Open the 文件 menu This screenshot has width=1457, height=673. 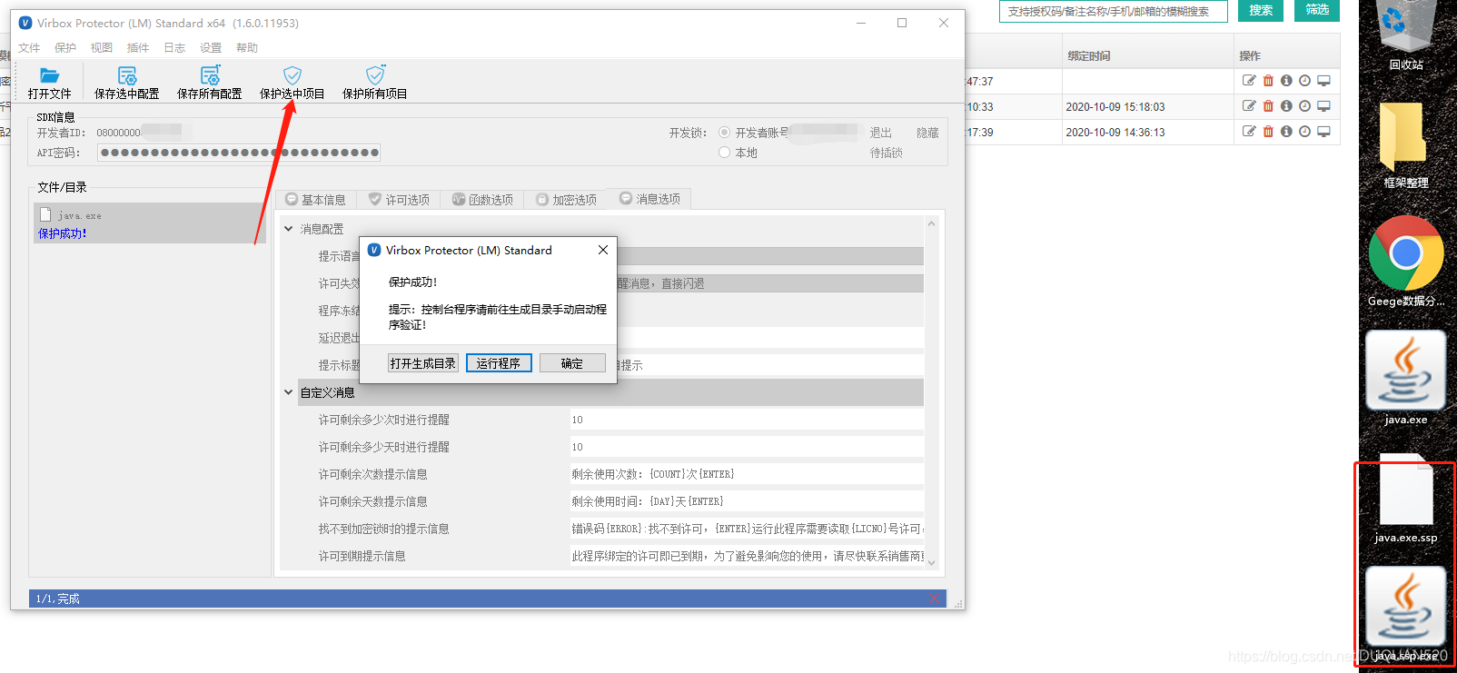click(x=29, y=48)
